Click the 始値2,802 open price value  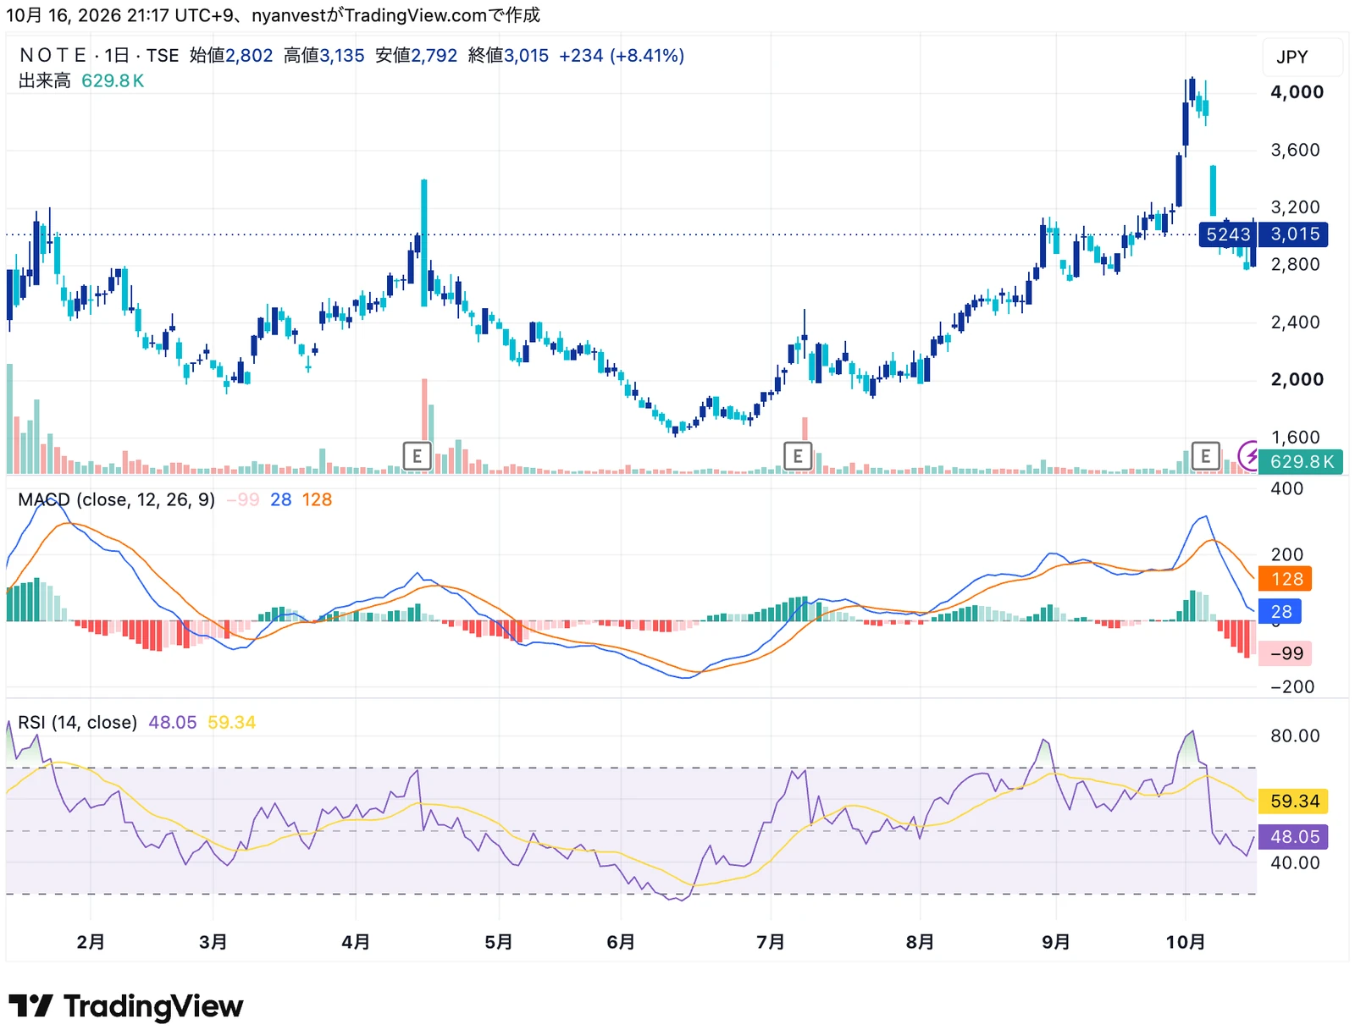click(231, 56)
